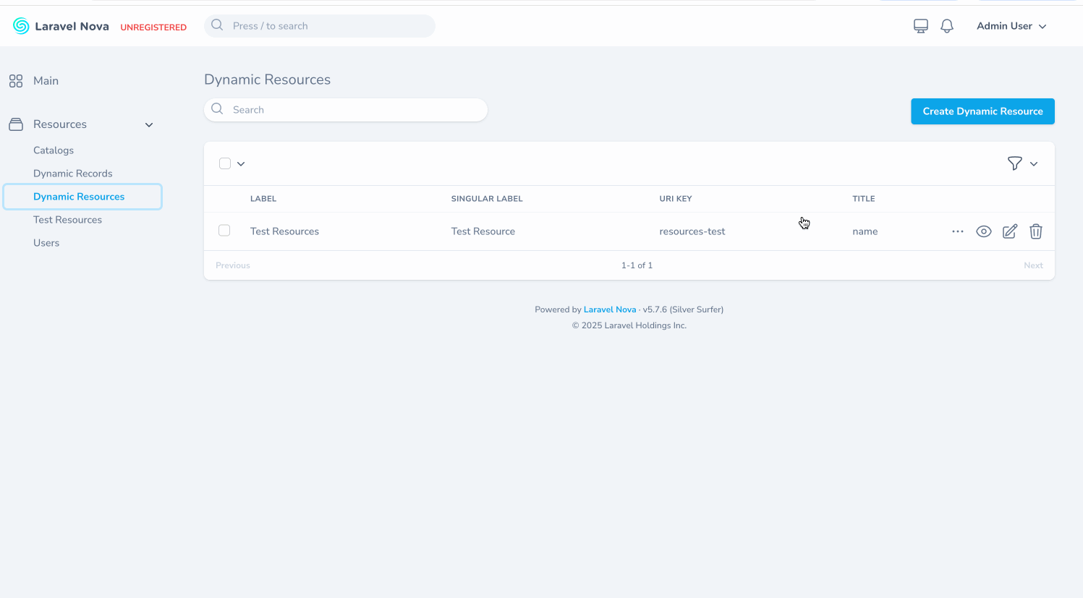Expand the filter dropdown chevron
The width and height of the screenshot is (1083, 598).
tap(1034, 164)
